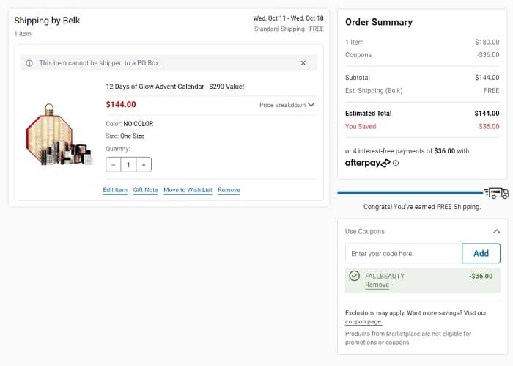
Task: Visit the coupon page link
Action: tap(363, 321)
